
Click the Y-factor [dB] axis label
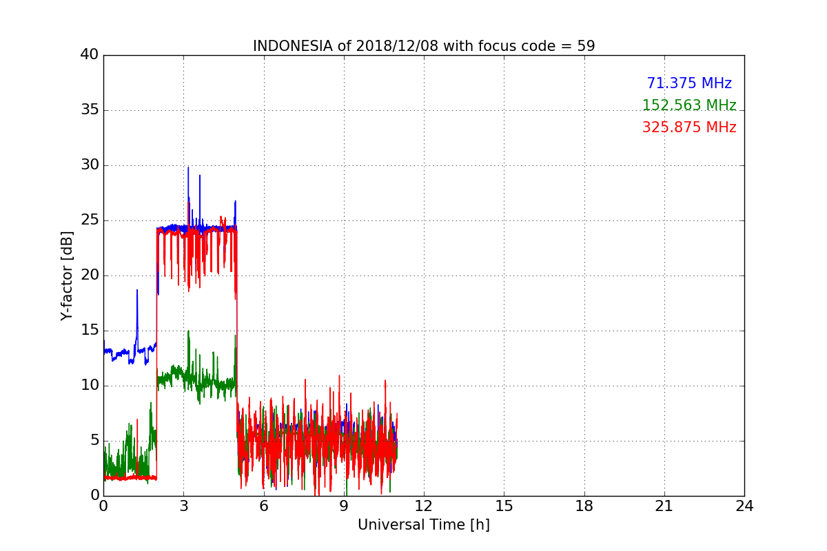coord(67,275)
